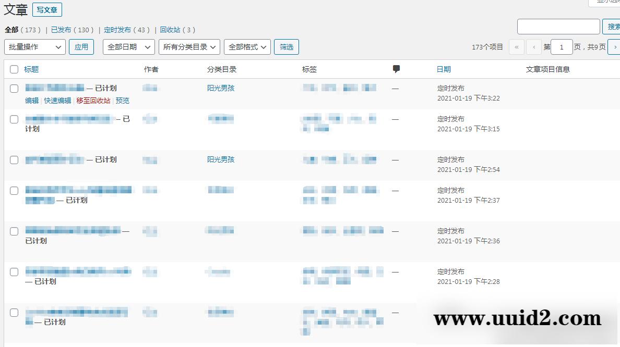Click the 写文章 add new post button

[x=47, y=9]
